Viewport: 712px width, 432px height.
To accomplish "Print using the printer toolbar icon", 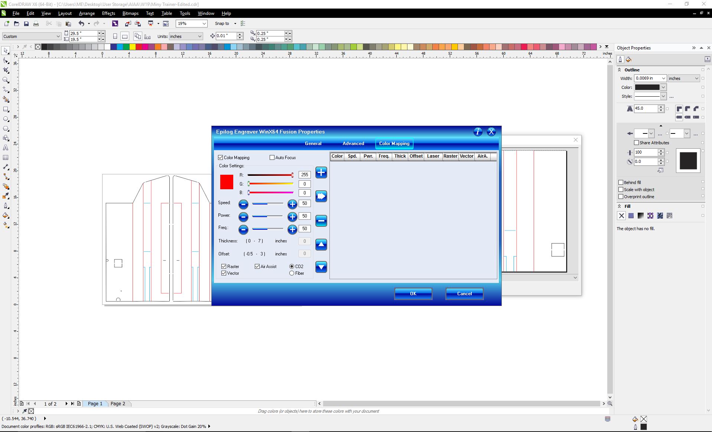I will point(36,23).
